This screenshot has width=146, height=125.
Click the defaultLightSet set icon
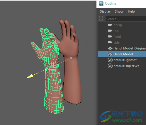click(110, 60)
